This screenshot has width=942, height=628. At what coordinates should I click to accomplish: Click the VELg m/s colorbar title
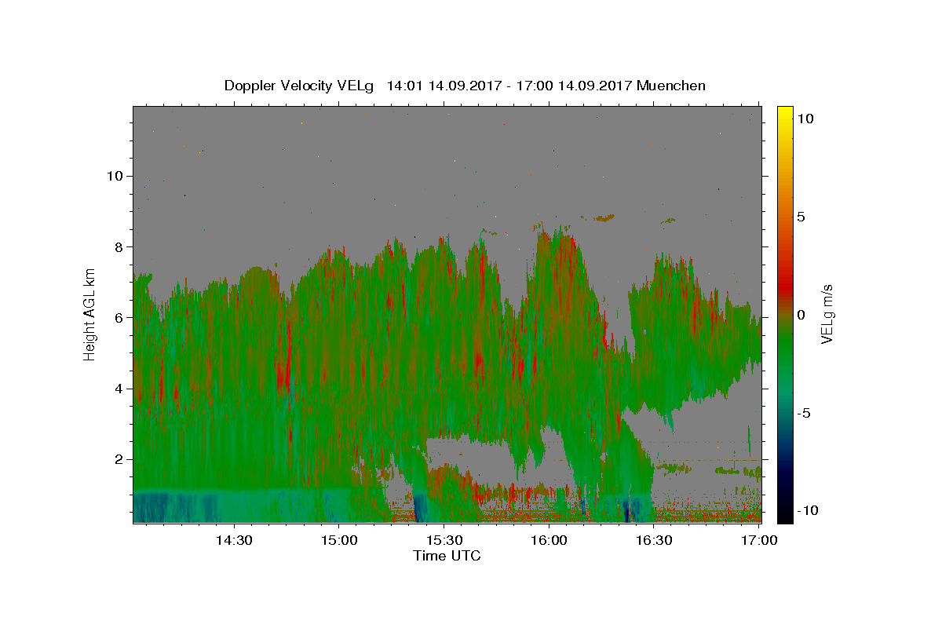(827, 313)
